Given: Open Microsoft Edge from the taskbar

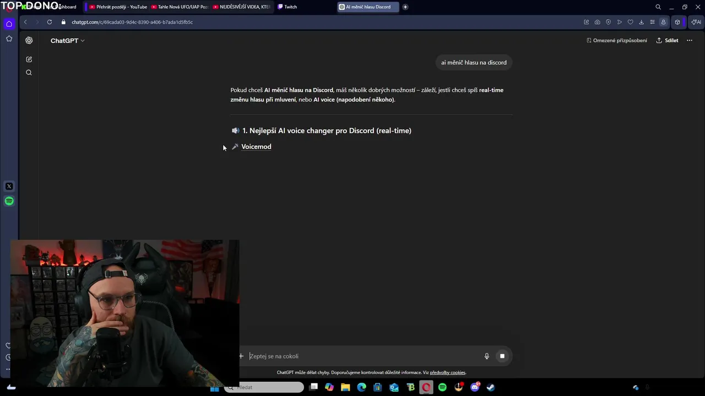Looking at the screenshot, I should [x=361, y=387].
